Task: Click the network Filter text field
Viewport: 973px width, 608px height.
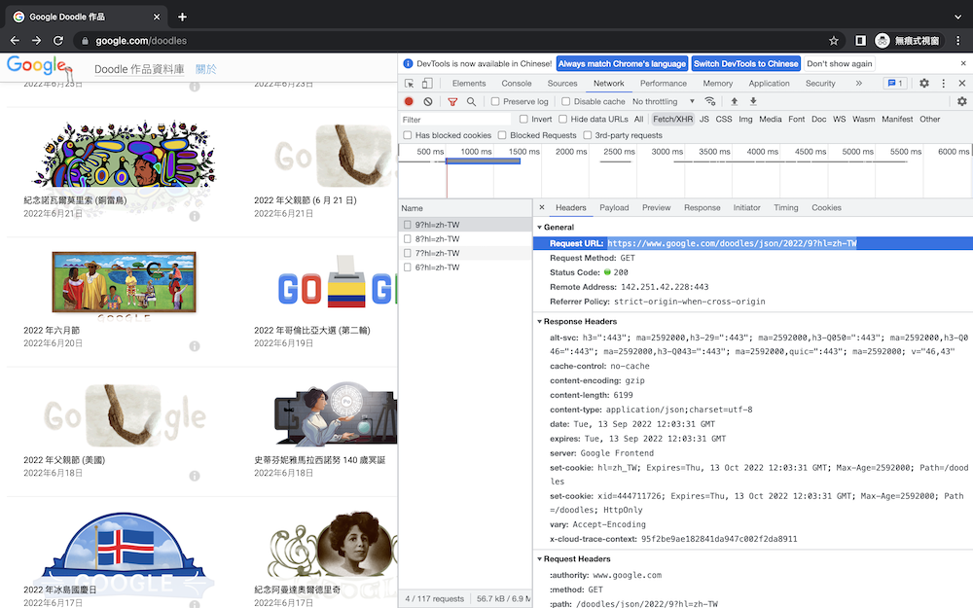Action: click(456, 119)
